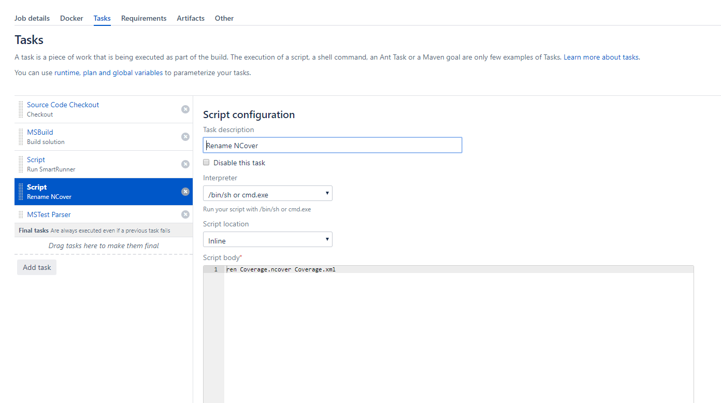Grab the drag handle of Source Code Checkout
Viewport: 721px width, 403px height.
click(x=21, y=109)
